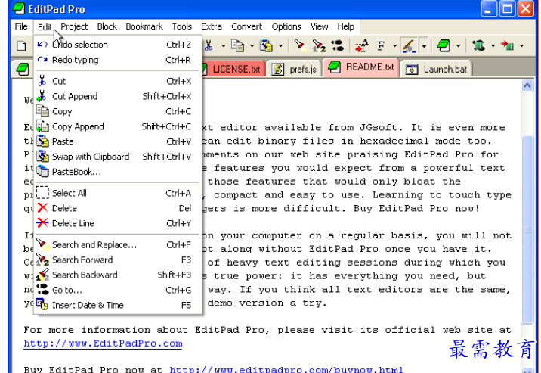Open the Tools menu
541x373 pixels.
coord(182,26)
